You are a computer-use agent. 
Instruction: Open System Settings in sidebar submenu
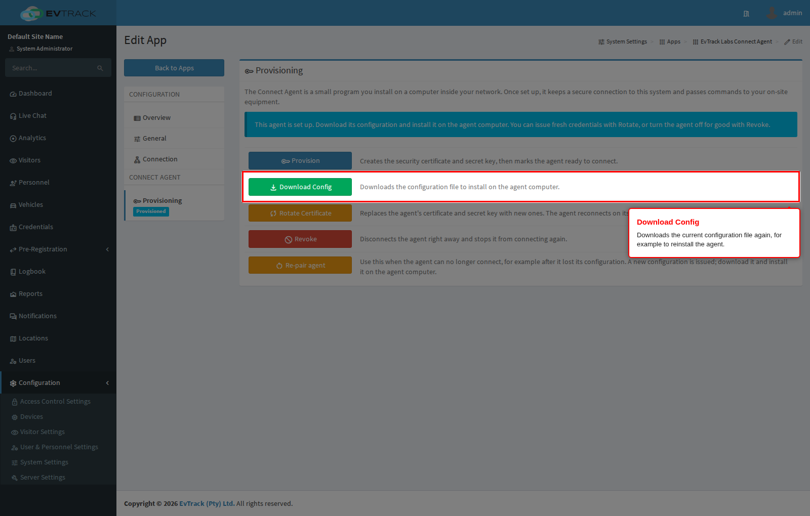tap(58, 462)
